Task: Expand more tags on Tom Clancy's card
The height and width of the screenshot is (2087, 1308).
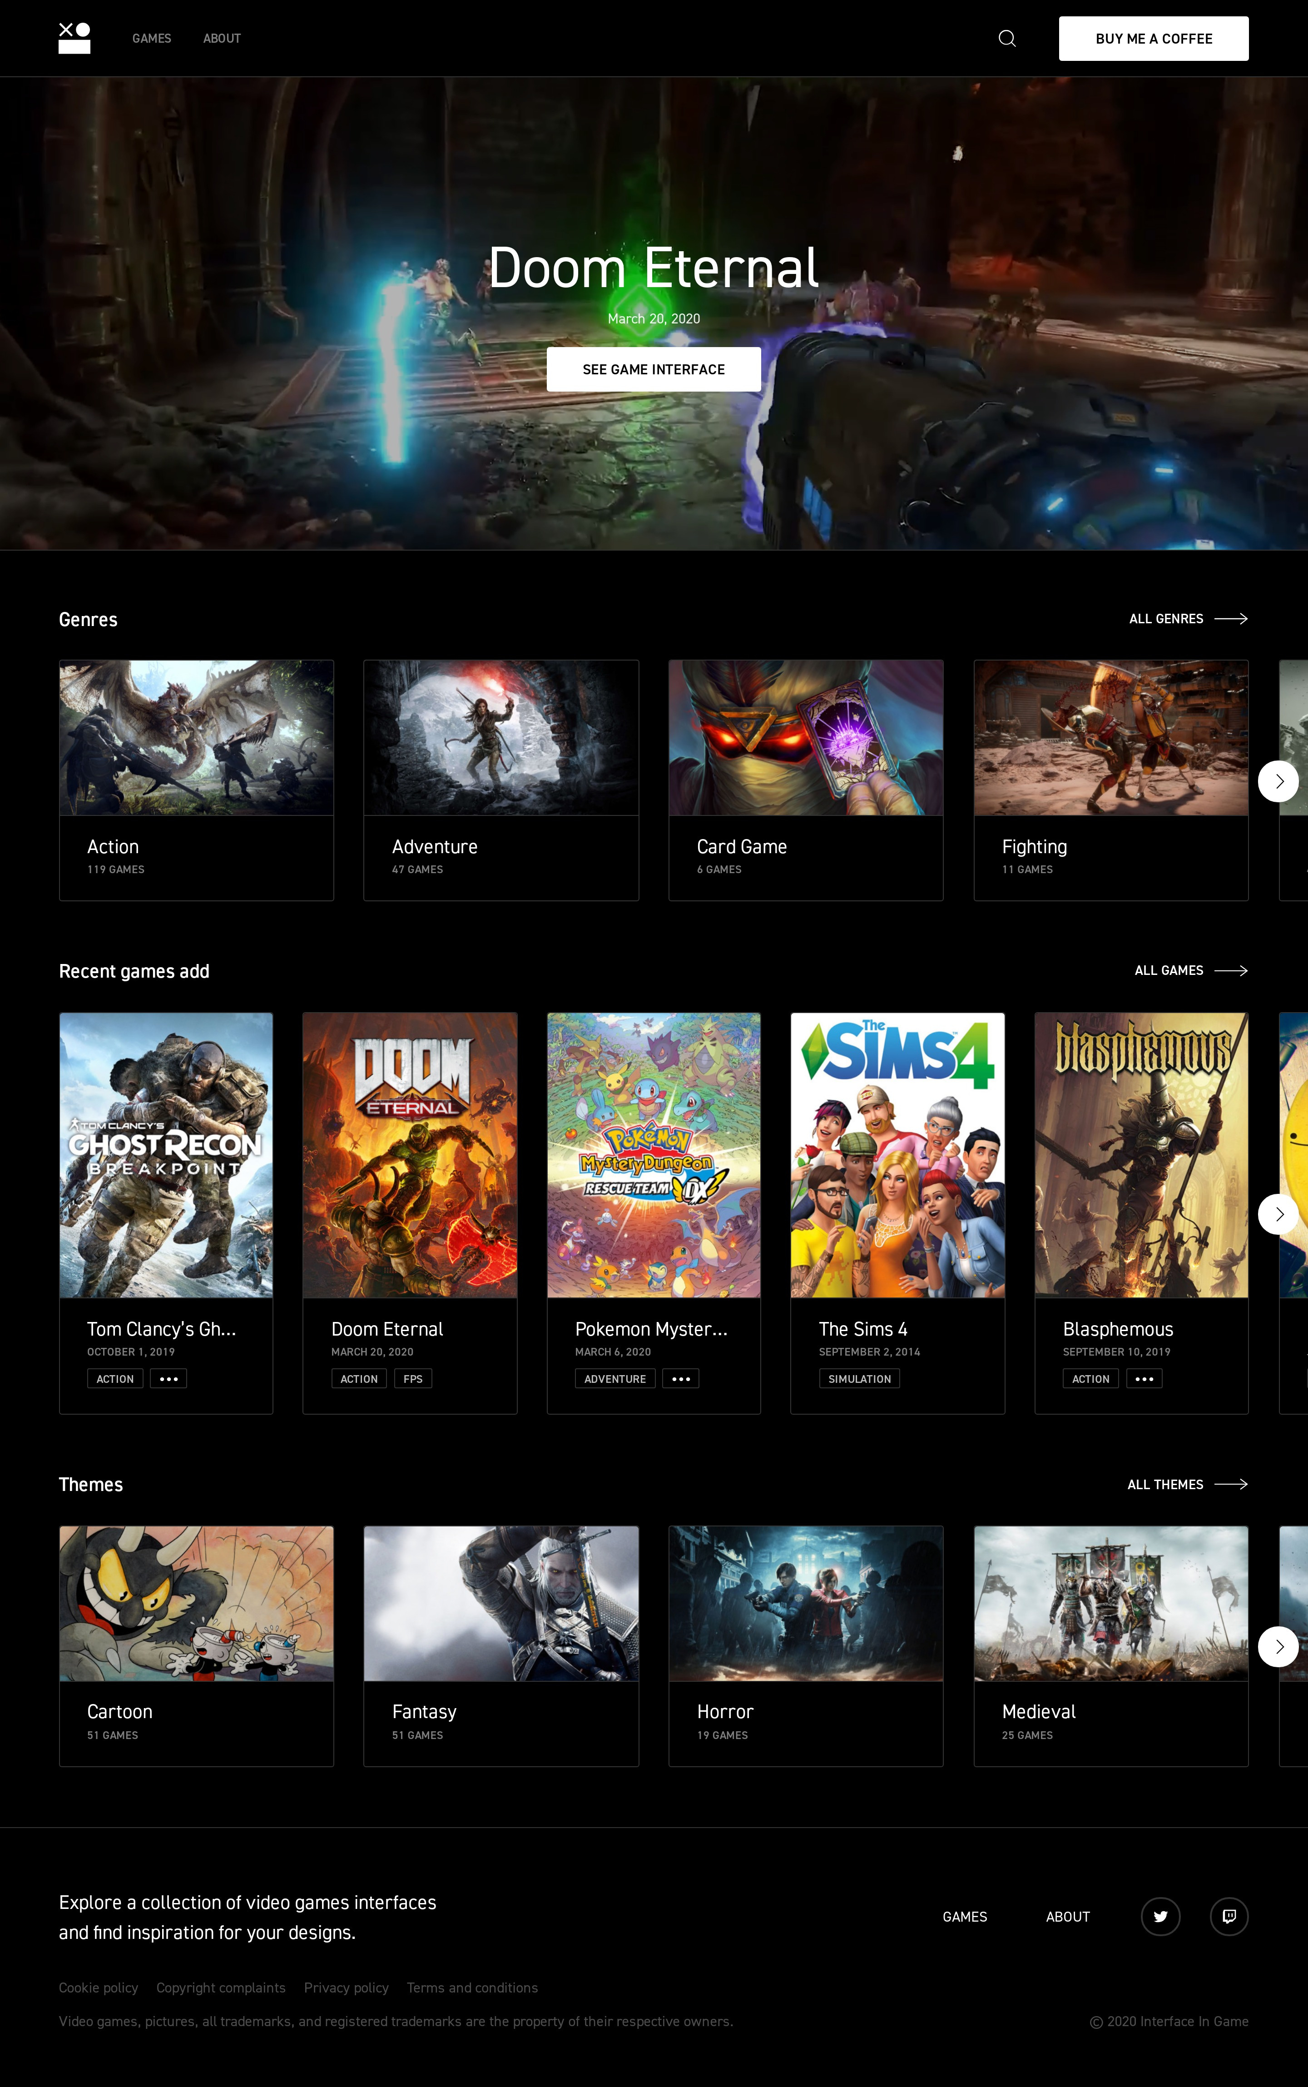Action: pos(168,1378)
